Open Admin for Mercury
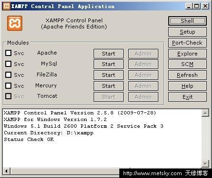Viewport: 212px width, 178px height. tap(143, 86)
